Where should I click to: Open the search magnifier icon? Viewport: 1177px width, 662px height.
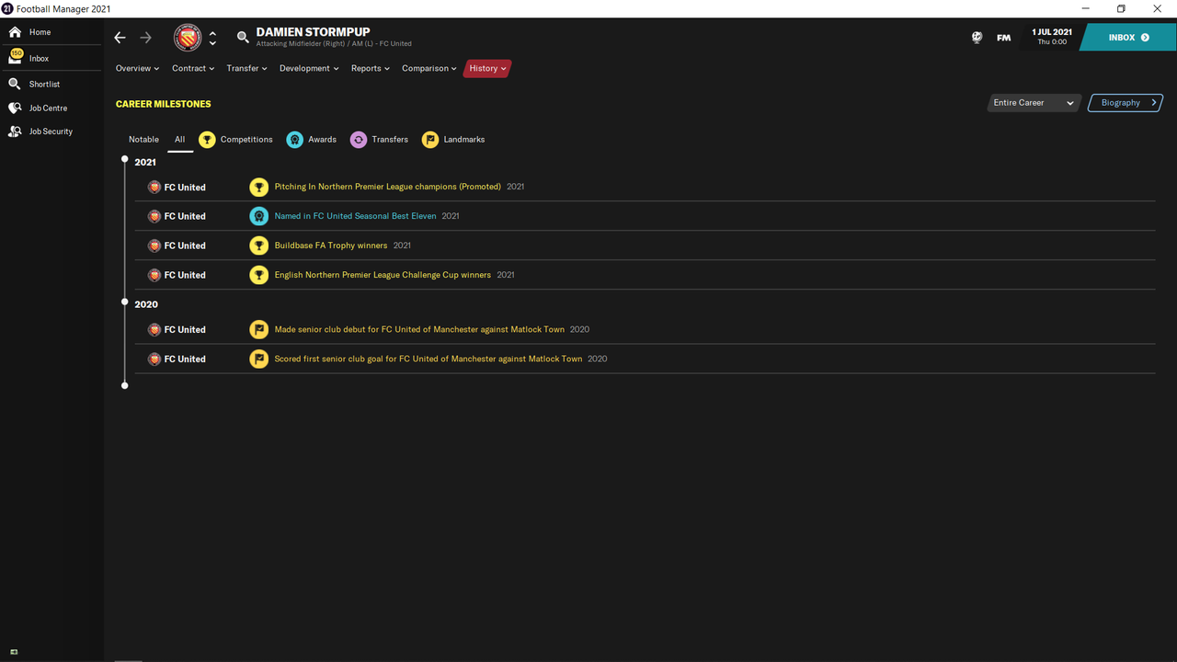(243, 38)
